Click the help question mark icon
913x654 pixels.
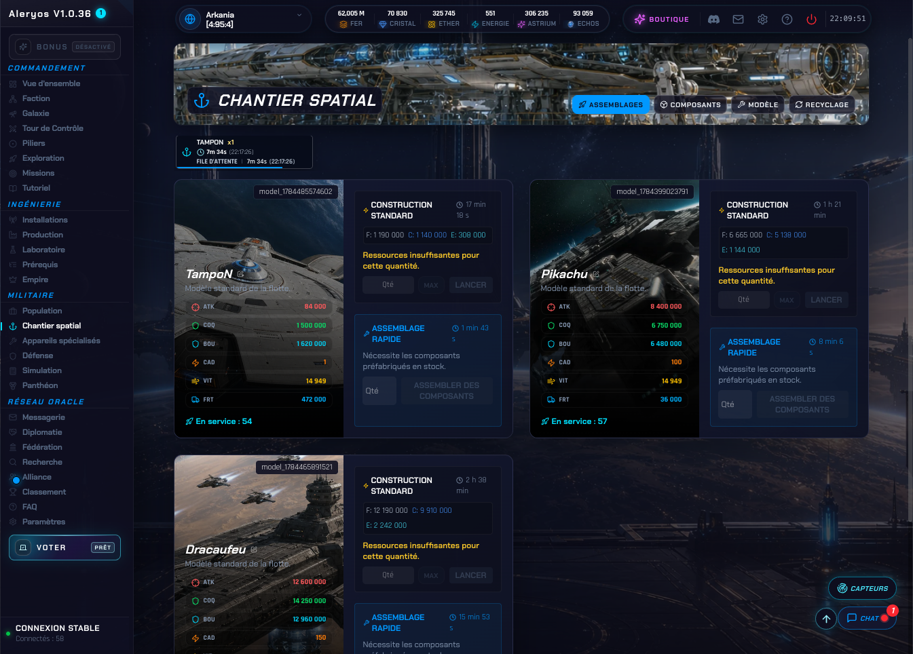coord(787,20)
